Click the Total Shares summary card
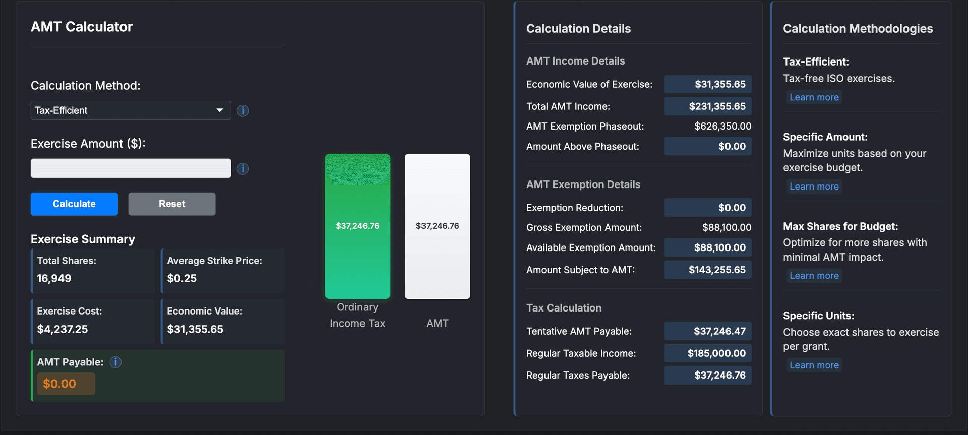The height and width of the screenshot is (435, 968). point(93,271)
